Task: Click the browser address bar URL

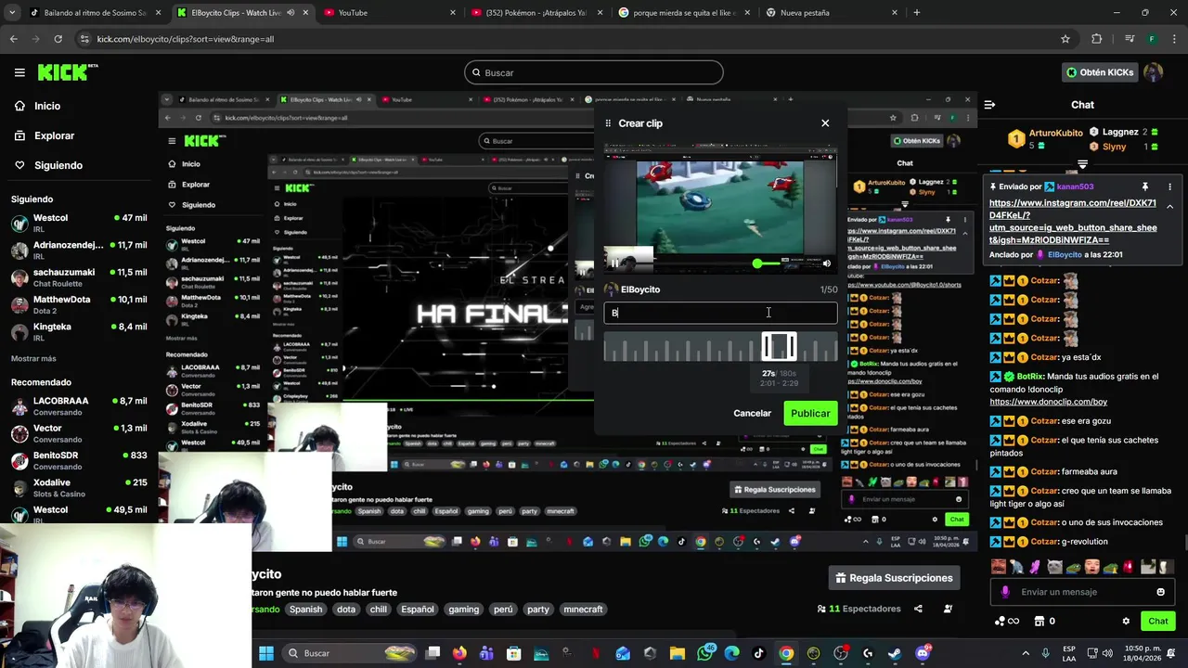Action: pyautogui.click(x=185, y=39)
